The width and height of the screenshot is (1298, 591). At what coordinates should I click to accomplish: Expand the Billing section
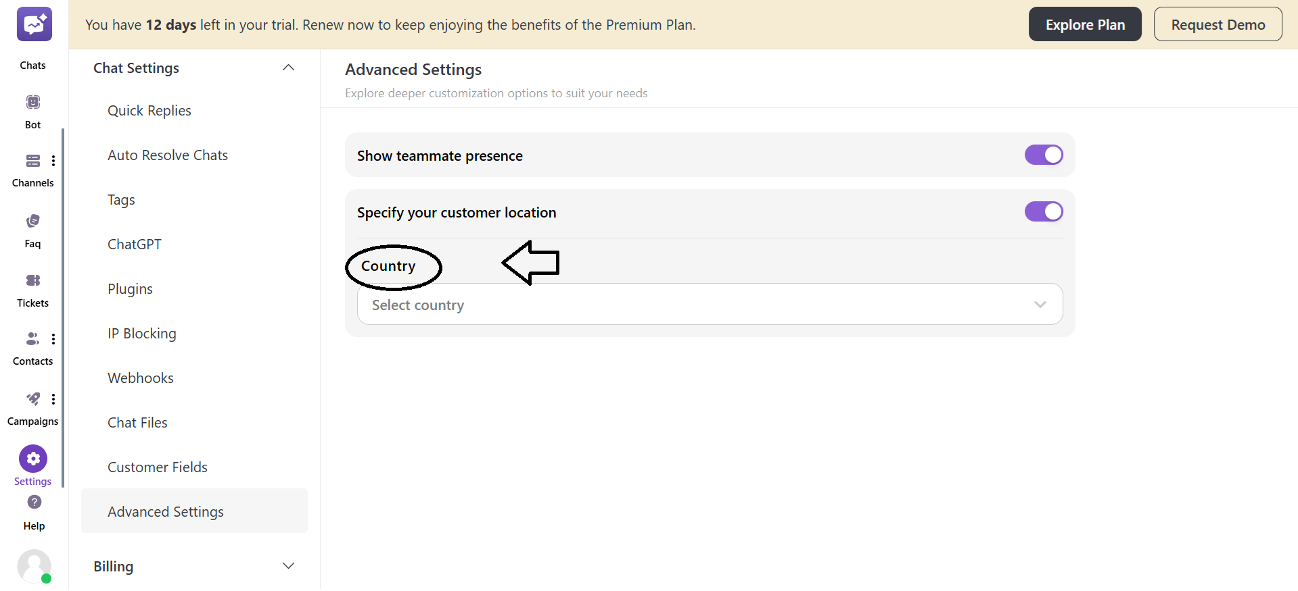pos(288,566)
